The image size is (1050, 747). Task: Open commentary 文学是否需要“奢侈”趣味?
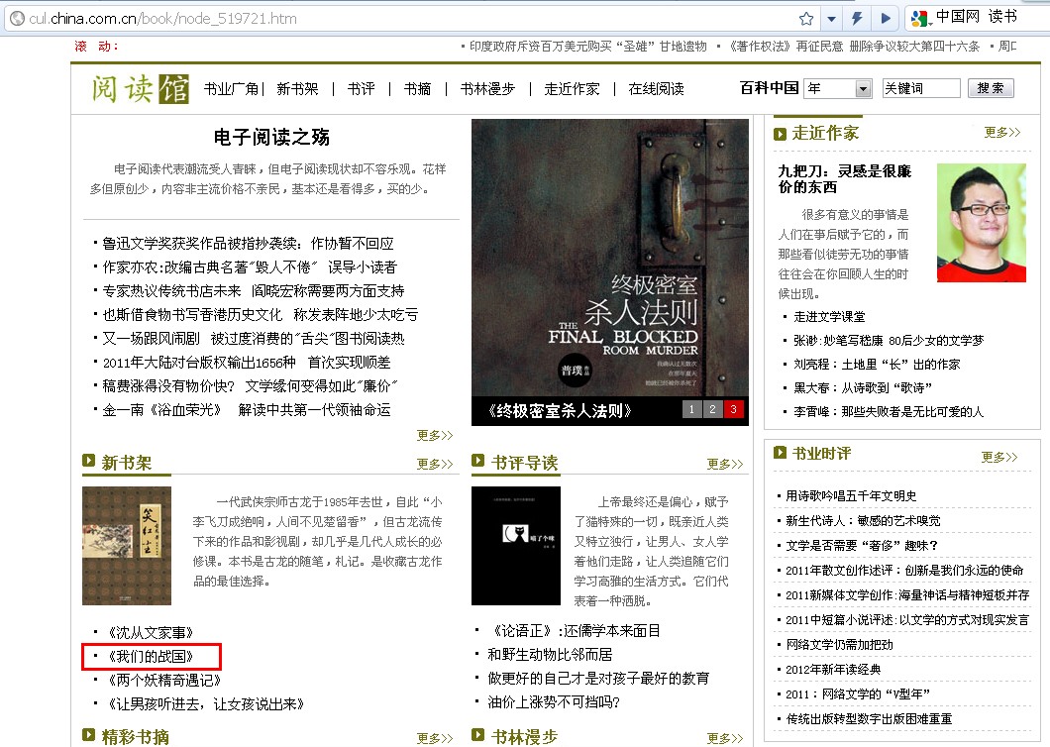tap(862, 545)
